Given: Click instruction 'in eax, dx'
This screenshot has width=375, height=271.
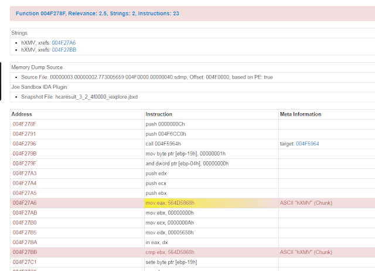Looking at the screenshot, I should [x=156, y=242].
